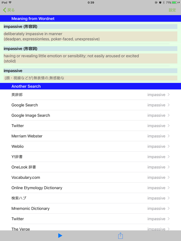The width and height of the screenshot is (181, 241).
Task: Open Merriam Webster row
Action: tap(90, 136)
